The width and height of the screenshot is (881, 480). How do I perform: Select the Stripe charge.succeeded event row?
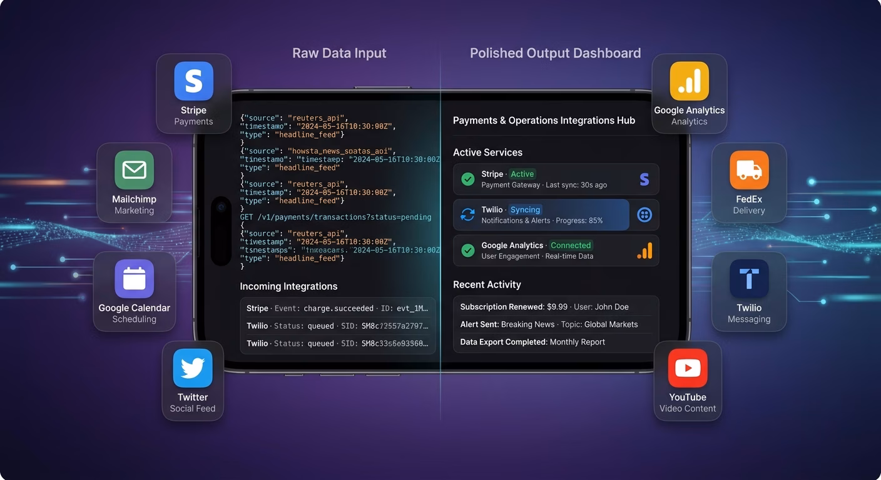pos(337,308)
